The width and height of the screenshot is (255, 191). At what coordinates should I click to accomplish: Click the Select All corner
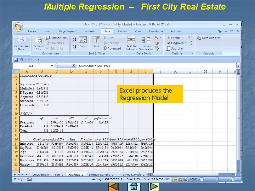16,71
